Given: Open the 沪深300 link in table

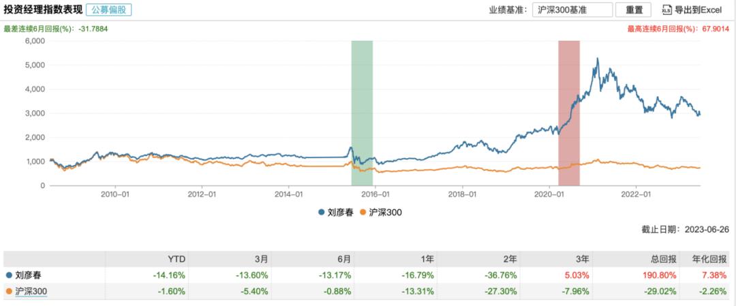Looking at the screenshot, I should point(31,292).
